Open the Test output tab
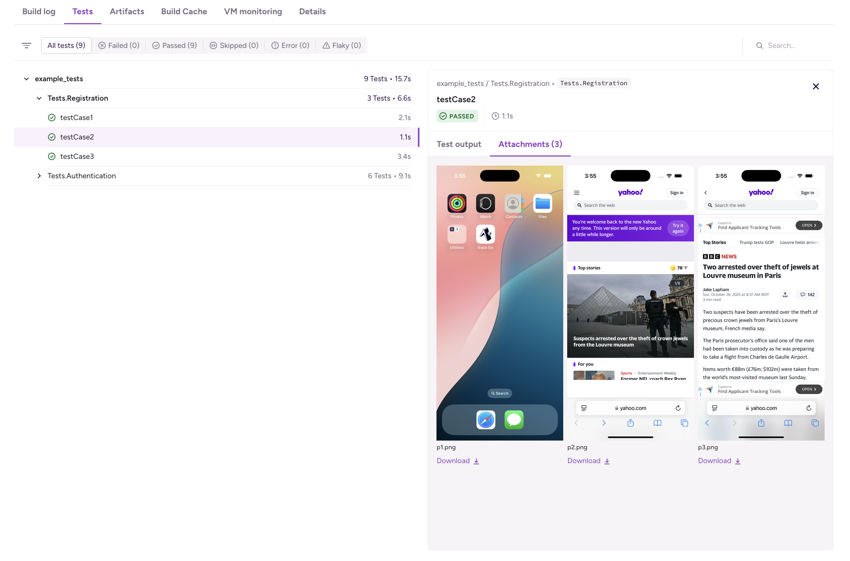Viewport: 850px width, 561px height. pos(459,144)
